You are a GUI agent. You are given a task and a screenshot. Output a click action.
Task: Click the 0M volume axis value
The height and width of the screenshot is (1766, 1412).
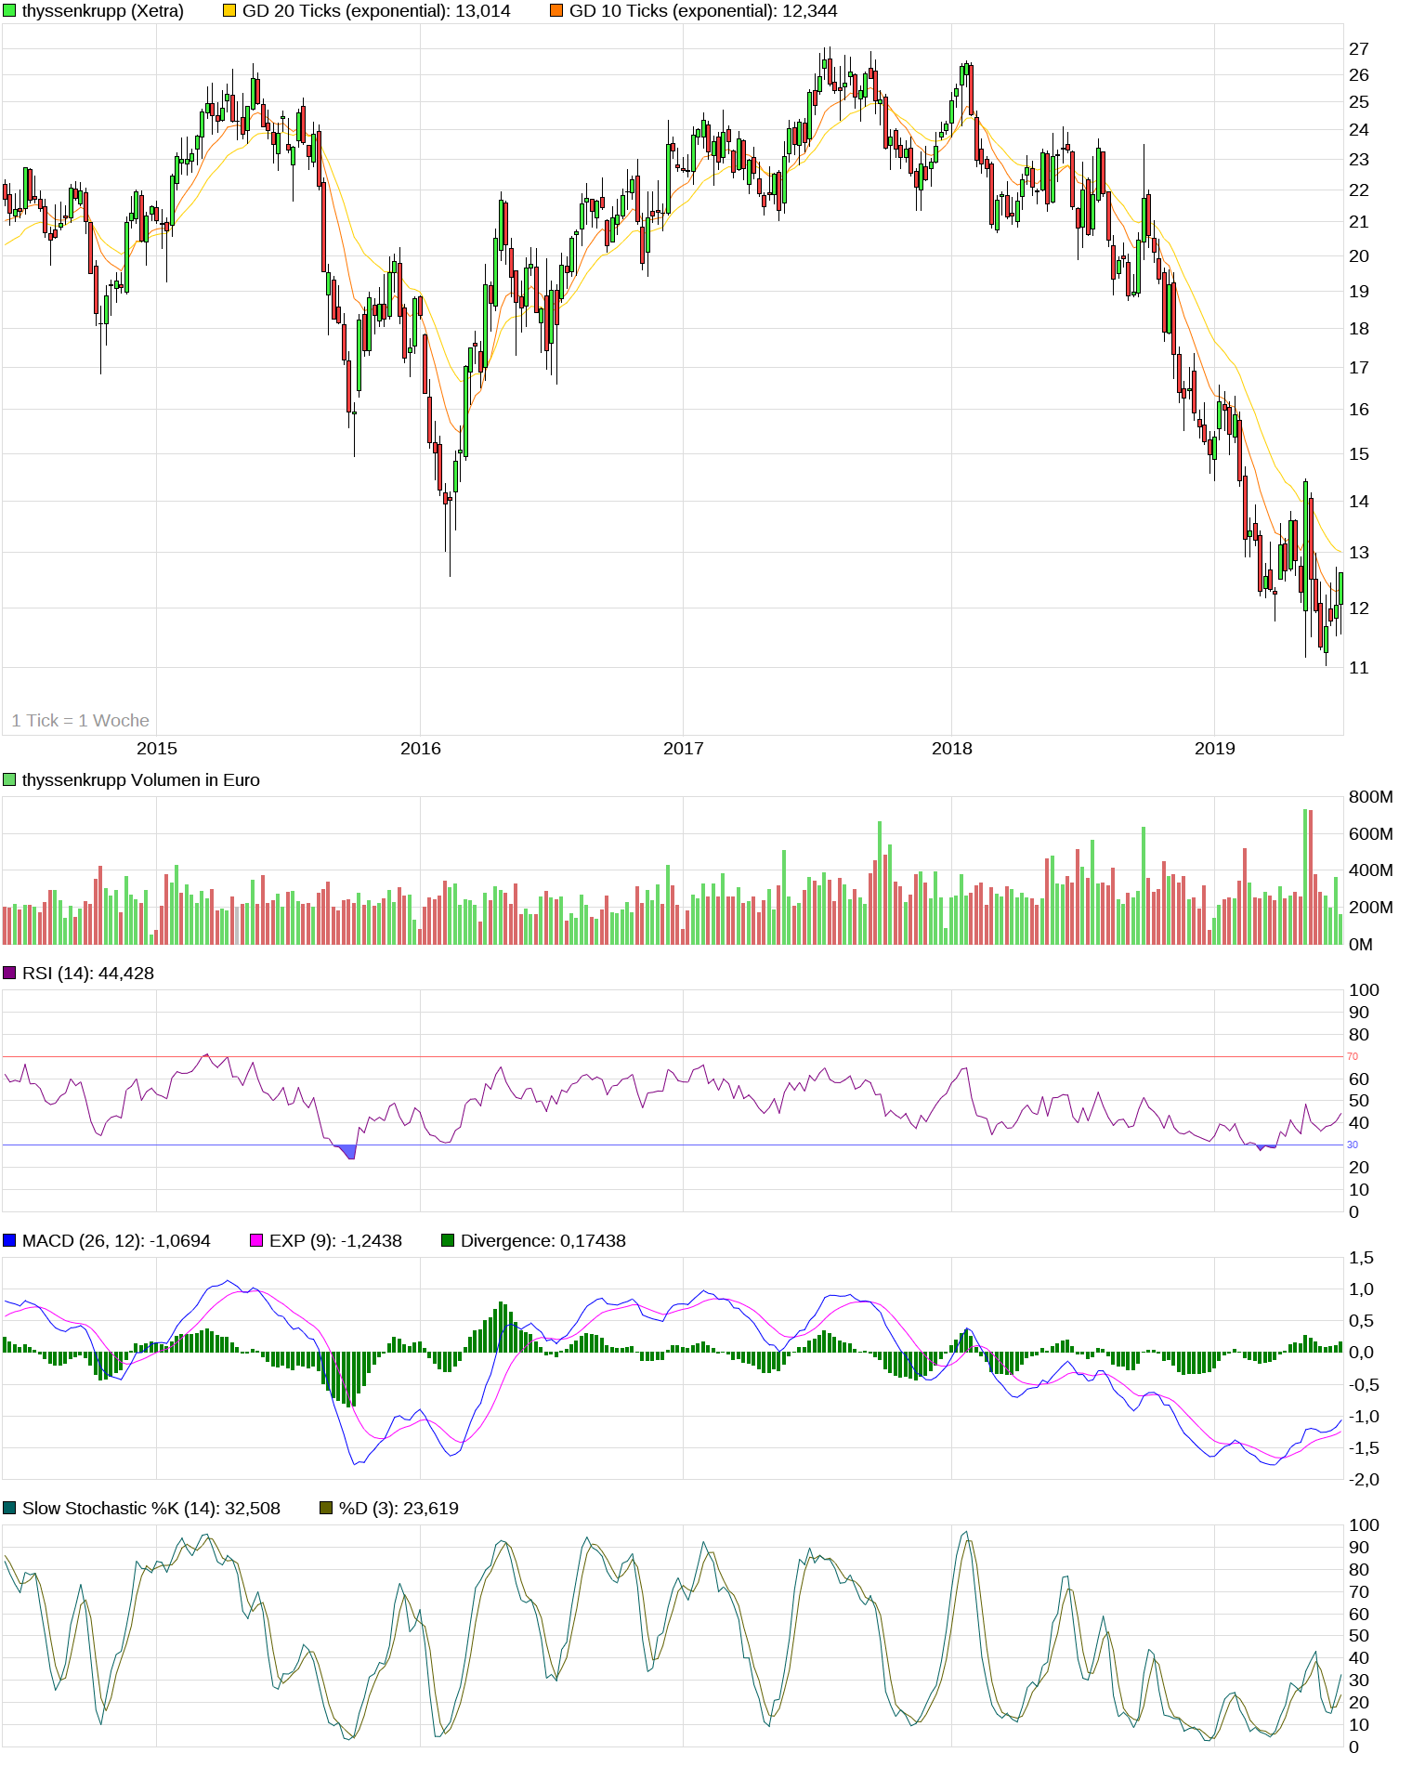coord(1361,945)
